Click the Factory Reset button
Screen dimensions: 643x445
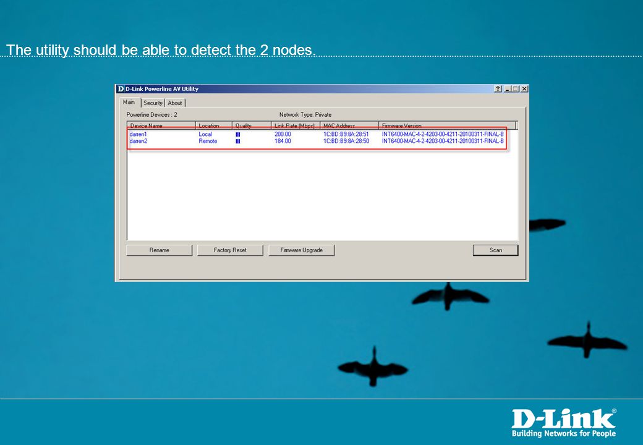[230, 250]
